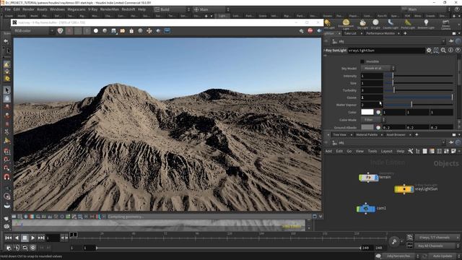Image resolution: width=462 pixels, height=260 pixels.
Task: Open the Sky Model dropdown
Action: 378,69
